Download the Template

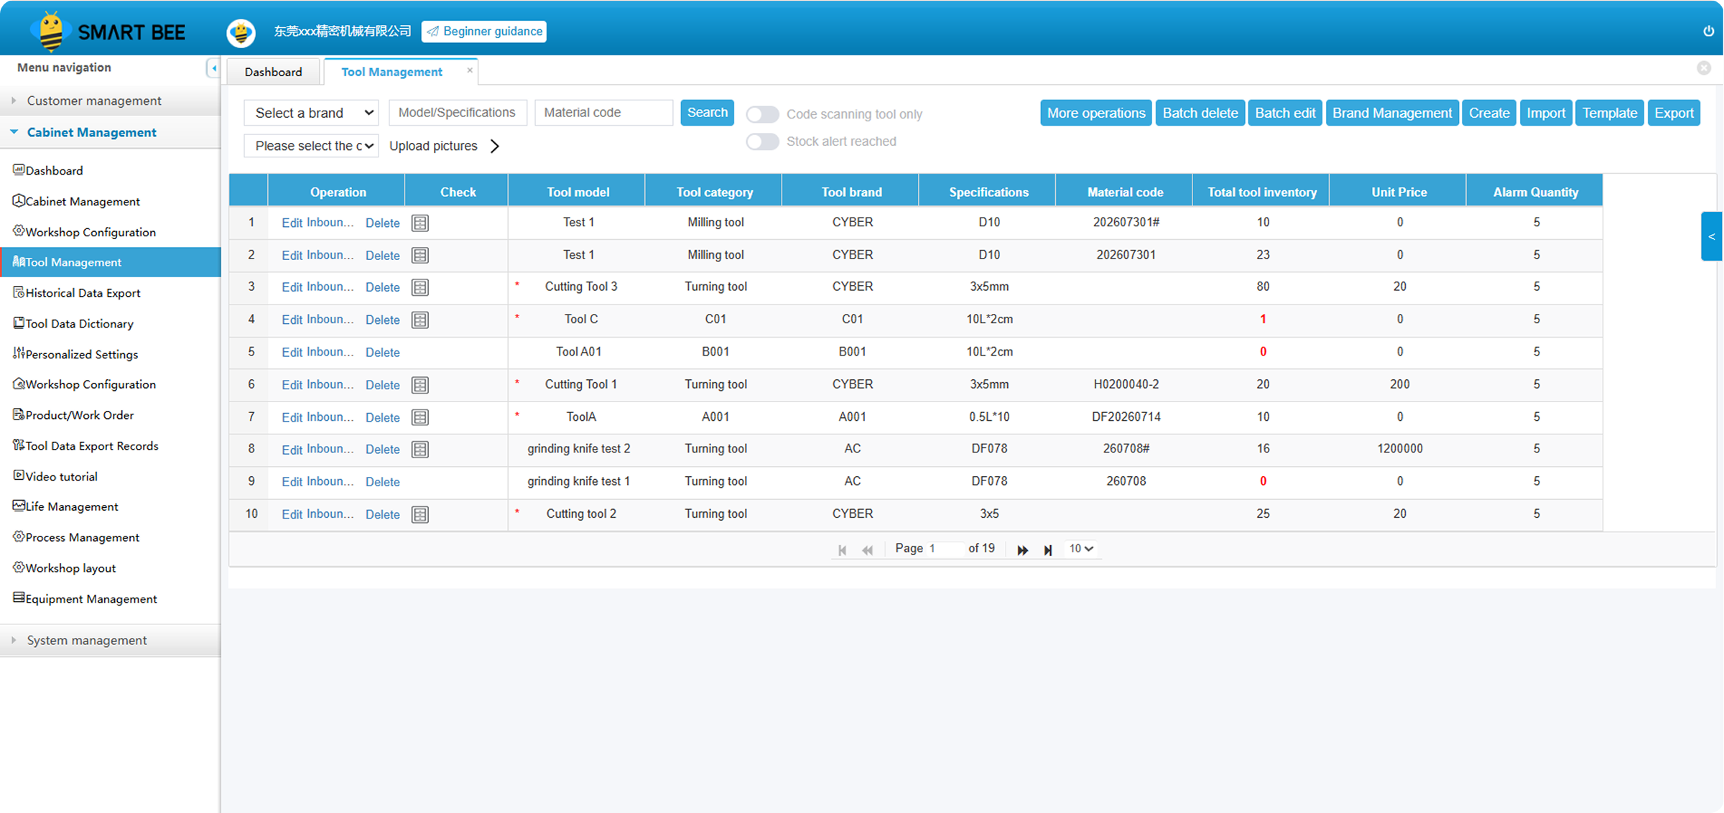coord(1610,113)
